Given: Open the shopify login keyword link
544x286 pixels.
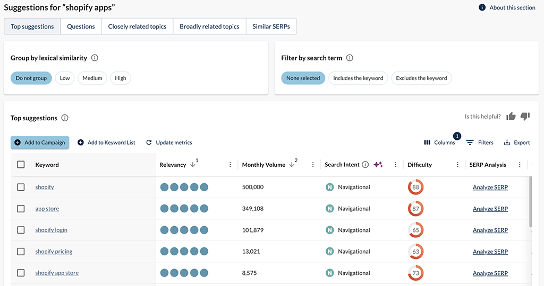Looking at the screenshot, I should (x=52, y=230).
